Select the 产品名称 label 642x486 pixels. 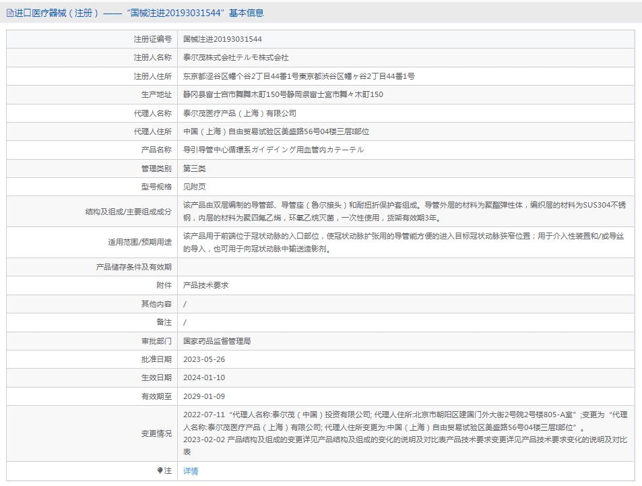(x=156, y=150)
